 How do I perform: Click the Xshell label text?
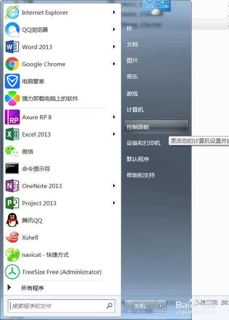pos(30,237)
